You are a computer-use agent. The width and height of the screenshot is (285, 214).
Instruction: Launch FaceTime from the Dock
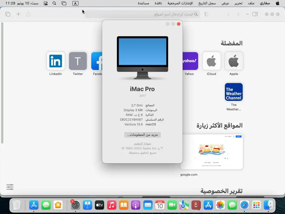click(x=172, y=205)
